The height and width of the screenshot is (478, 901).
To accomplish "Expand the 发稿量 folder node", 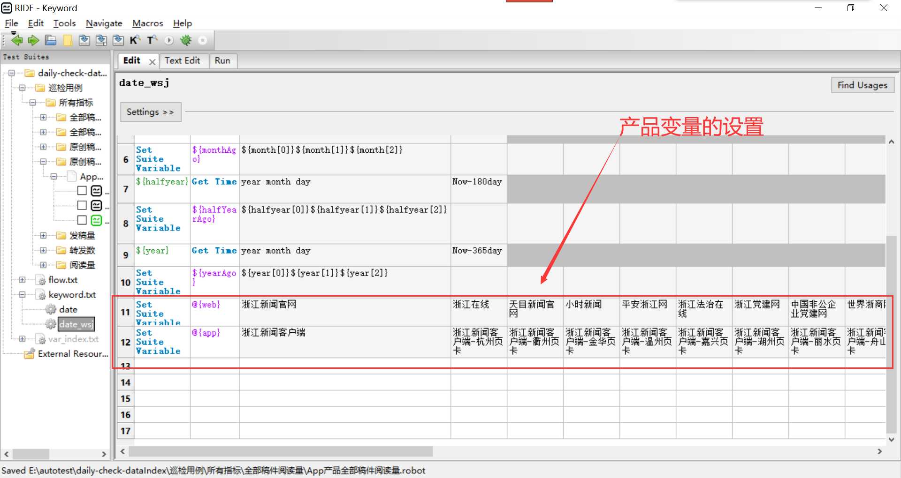I will (43, 236).
